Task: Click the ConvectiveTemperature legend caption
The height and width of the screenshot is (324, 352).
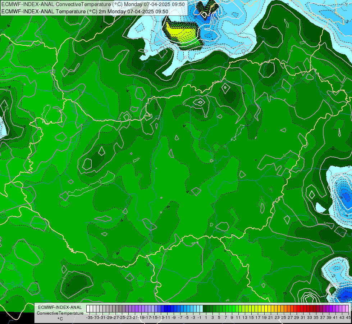Action: [60, 313]
